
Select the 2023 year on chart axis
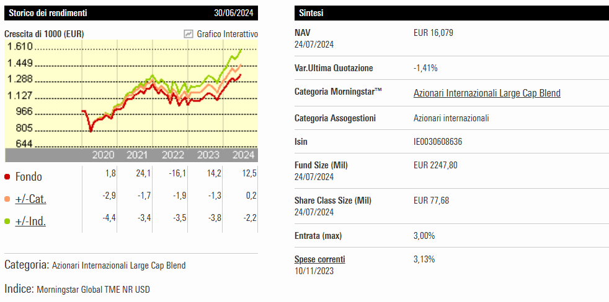point(208,155)
